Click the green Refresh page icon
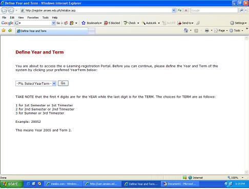This screenshot has width=249, height=189. pyautogui.click(x=179, y=10)
